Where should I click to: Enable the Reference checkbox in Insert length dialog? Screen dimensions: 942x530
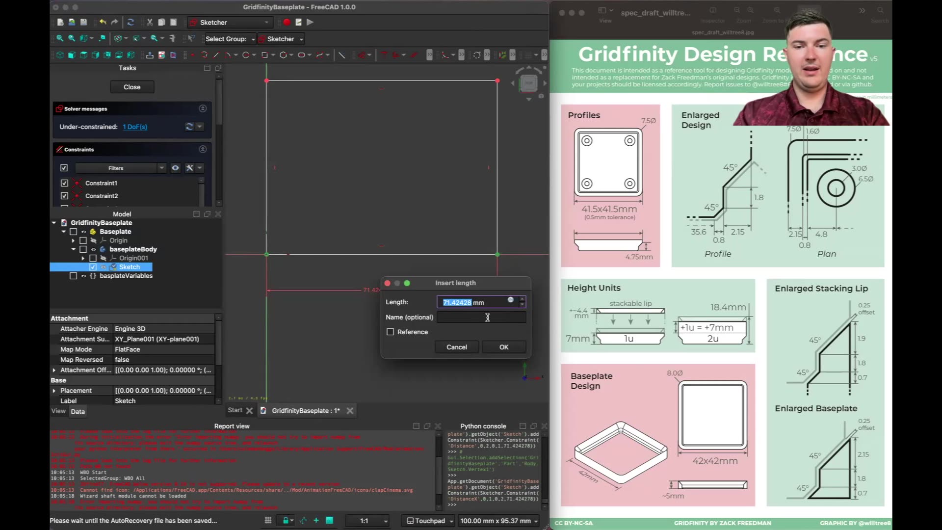click(391, 332)
